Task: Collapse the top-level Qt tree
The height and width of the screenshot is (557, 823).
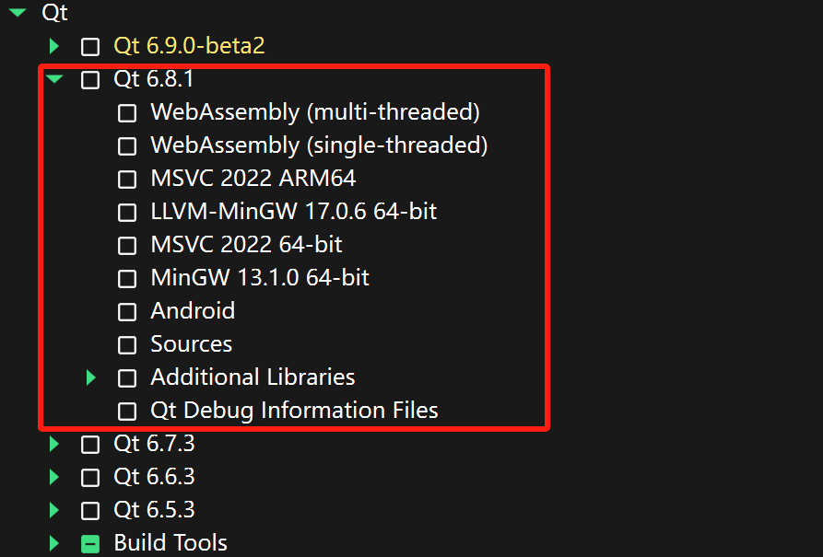Action: [x=17, y=13]
